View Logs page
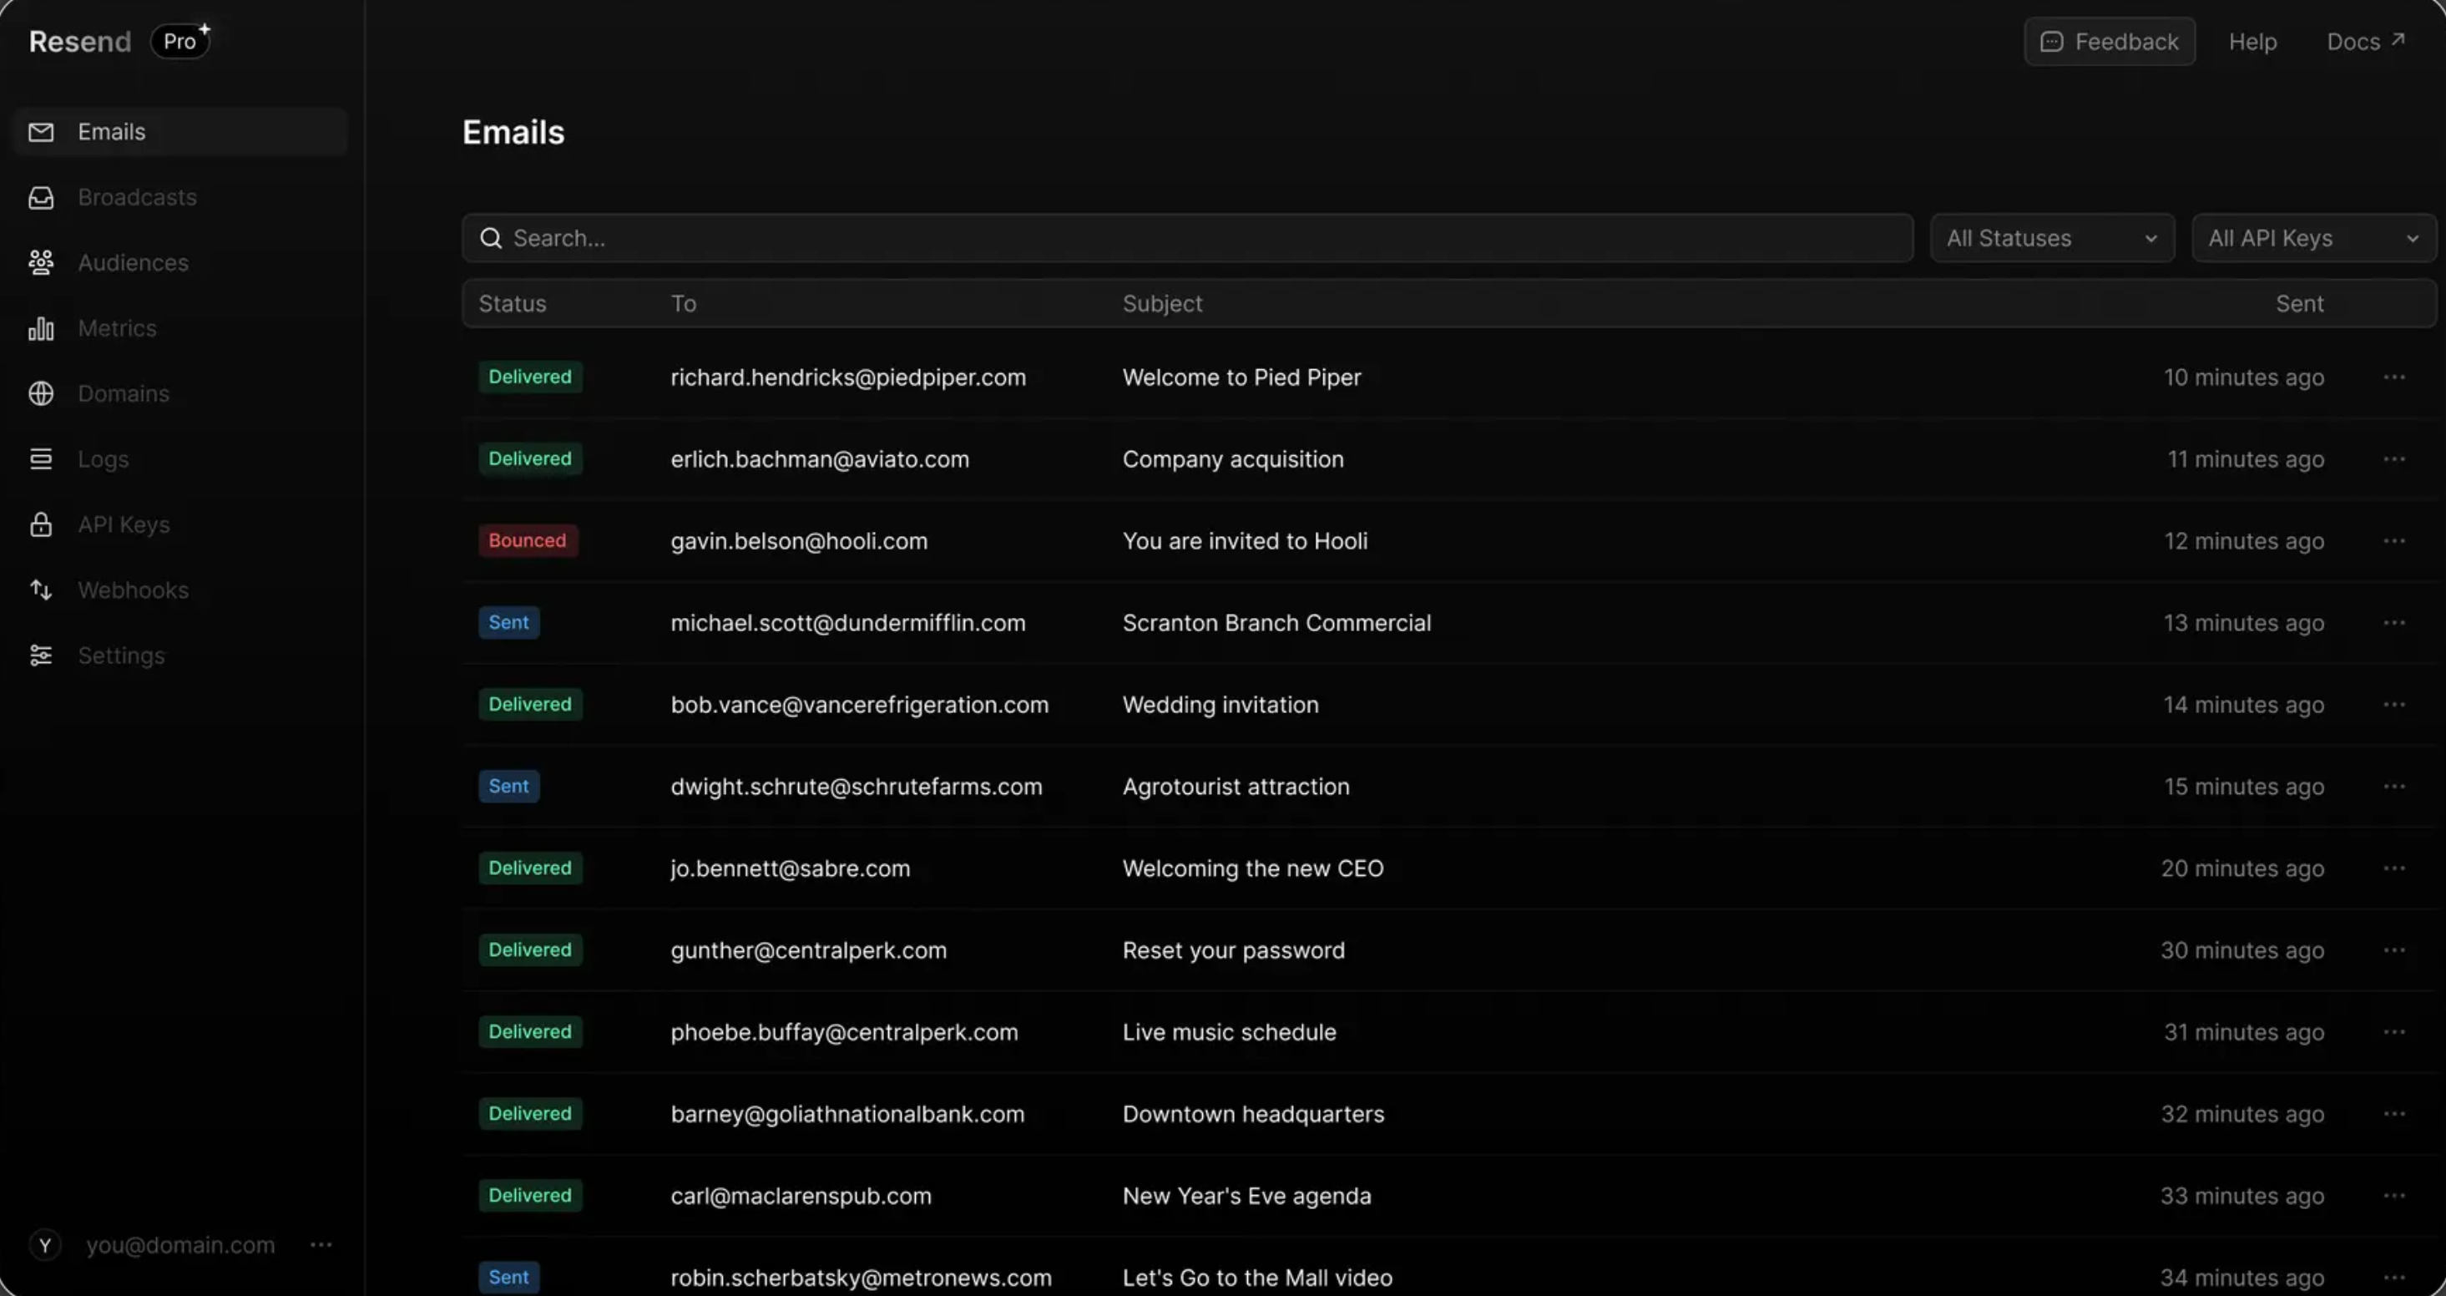The width and height of the screenshot is (2446, 1296). pyautogui.click(x=103, y=460)
